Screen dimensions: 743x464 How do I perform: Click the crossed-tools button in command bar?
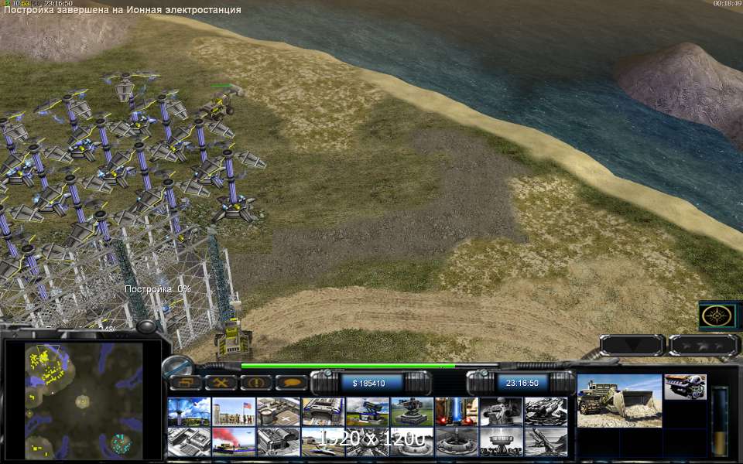[221, 383]
